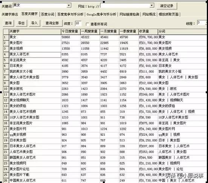Image resolution: width=208 pixels, height=183 pixels.
Task: Select row number 10 header
Action: [6, 89]
